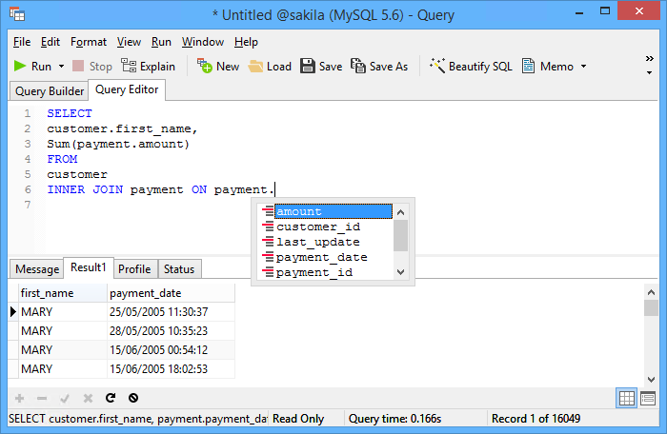Screen dimensions: 667x434
Task: Create a New query via toolbar icon
Action: 205,66
